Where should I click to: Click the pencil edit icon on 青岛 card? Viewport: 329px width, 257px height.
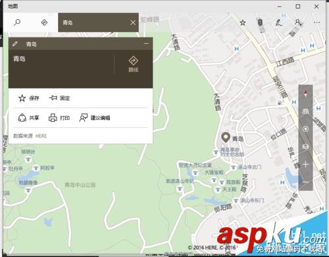(x=15, y=44)
